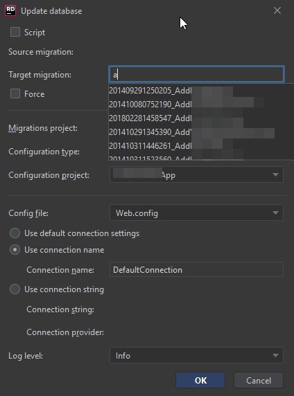294x396 pixels.
Task: Pick migration 201410080752190 from suggestions
Action: click(x=201, y=104)
